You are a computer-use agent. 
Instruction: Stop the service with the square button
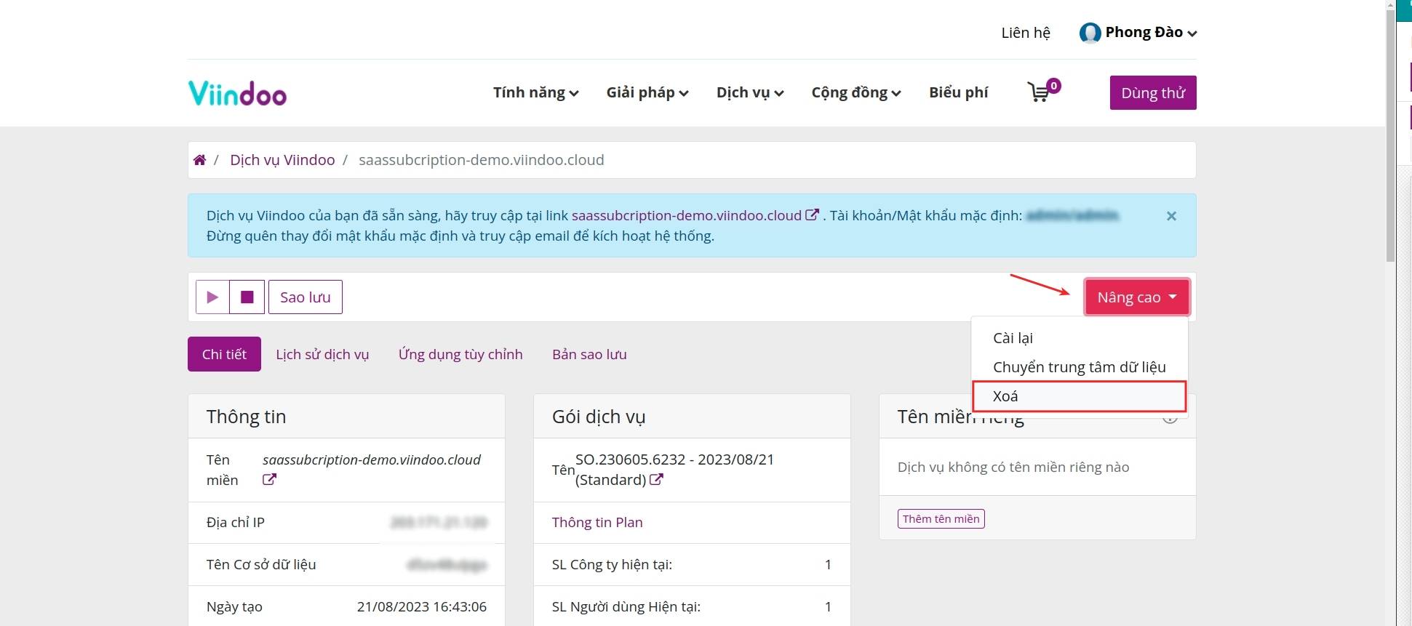pyautogui.click(x=247, y=297)
